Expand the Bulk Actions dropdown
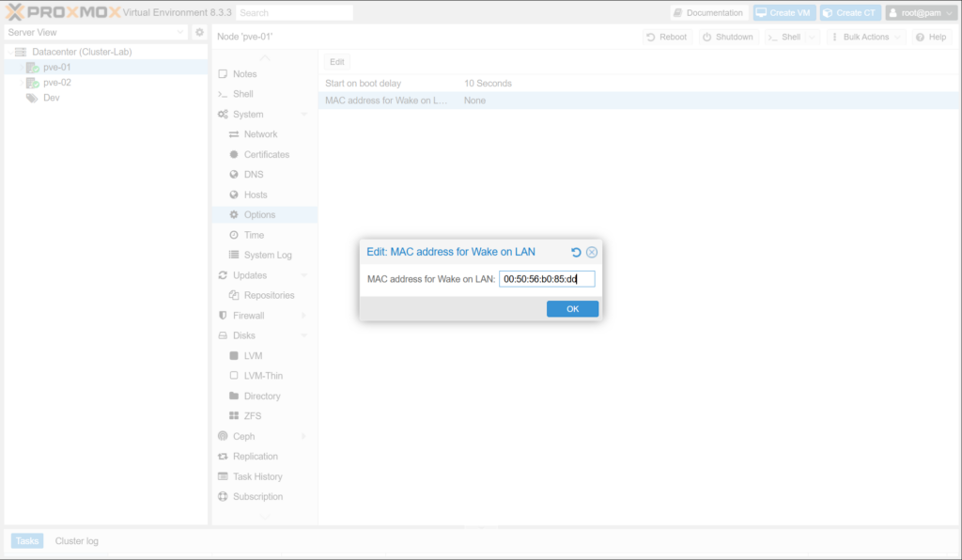 [x=868, y=37]
